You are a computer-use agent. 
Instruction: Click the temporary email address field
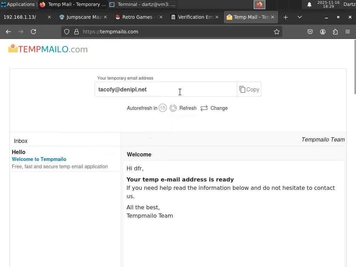[x=166, y=89]
